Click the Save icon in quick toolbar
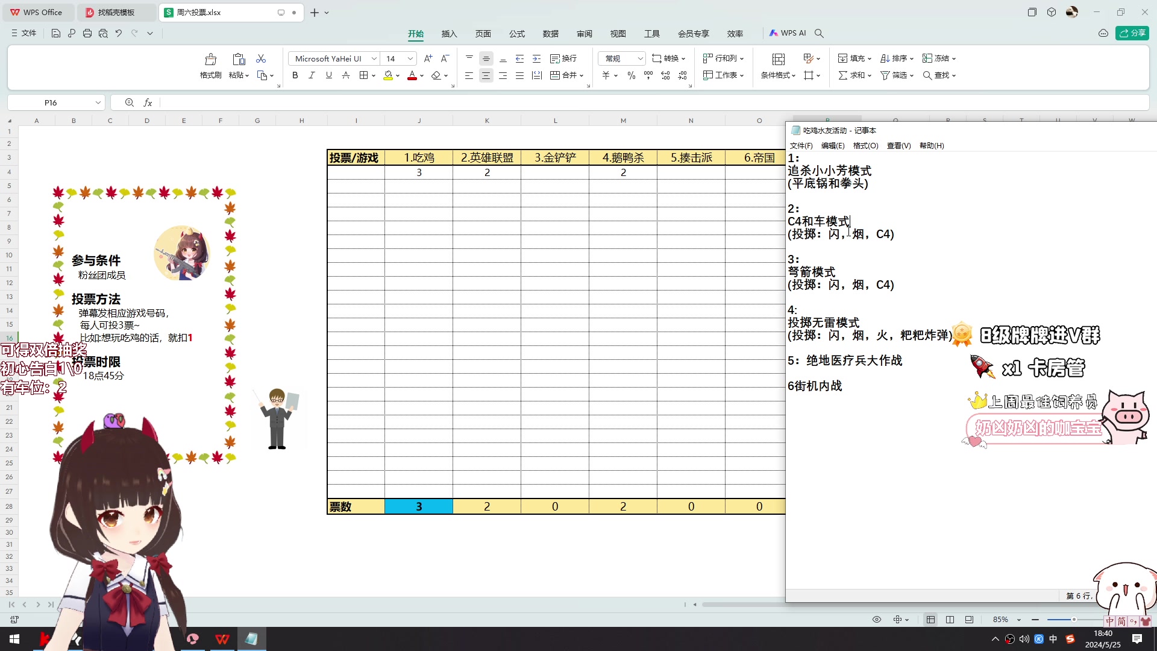 click(x=56, y=33)
